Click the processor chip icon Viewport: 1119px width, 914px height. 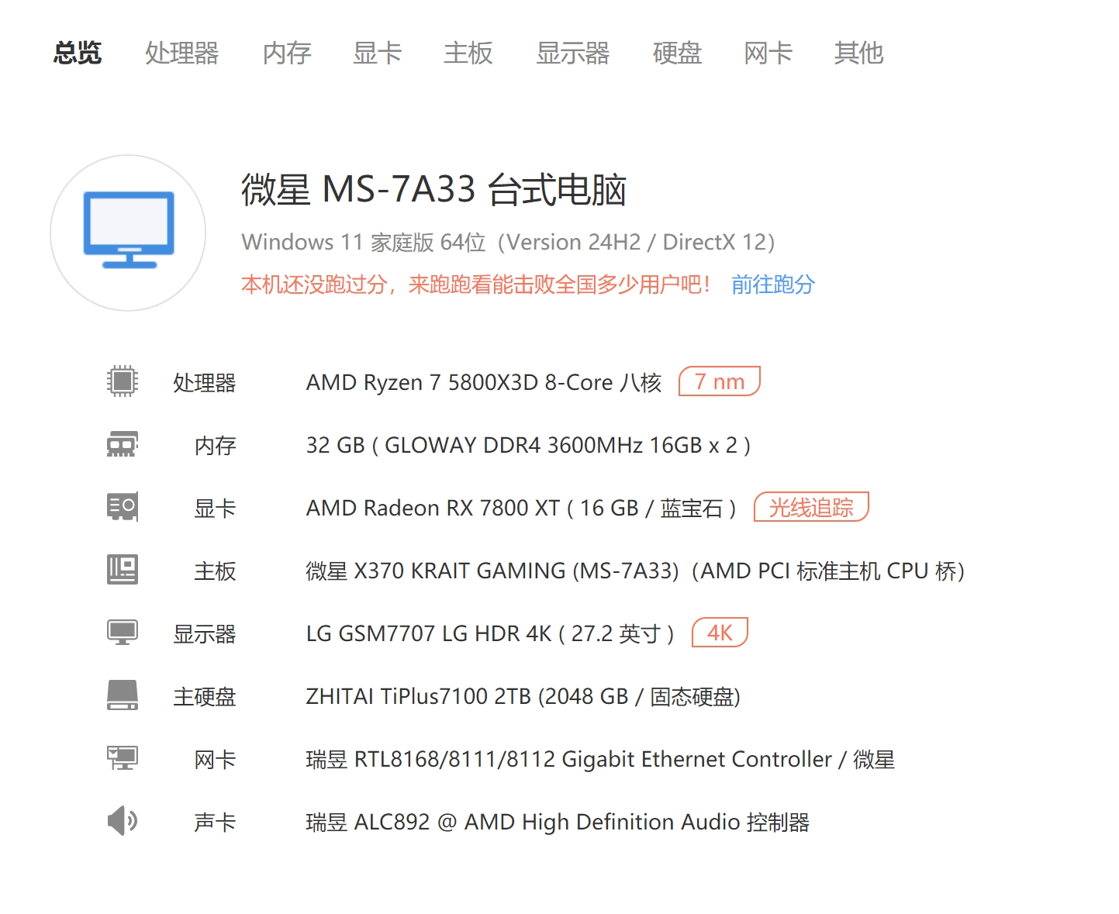tap(123, 381)
